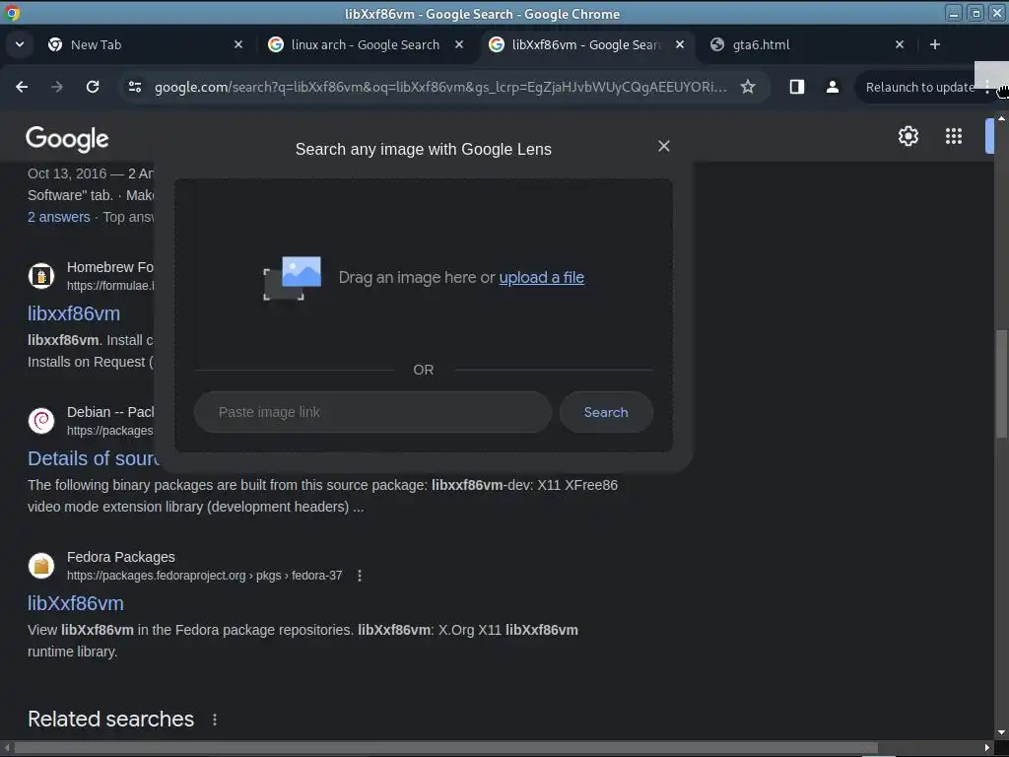Screen dimensions: 1009x757
Task: Click the scroll up arrow
Action: pos(1001,118)
